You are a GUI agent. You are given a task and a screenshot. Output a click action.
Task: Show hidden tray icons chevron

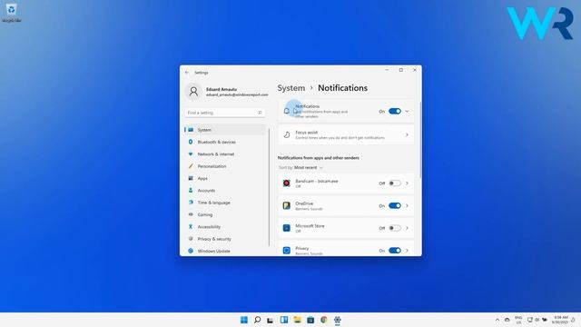pyautogui.click(x=497, y=320)
